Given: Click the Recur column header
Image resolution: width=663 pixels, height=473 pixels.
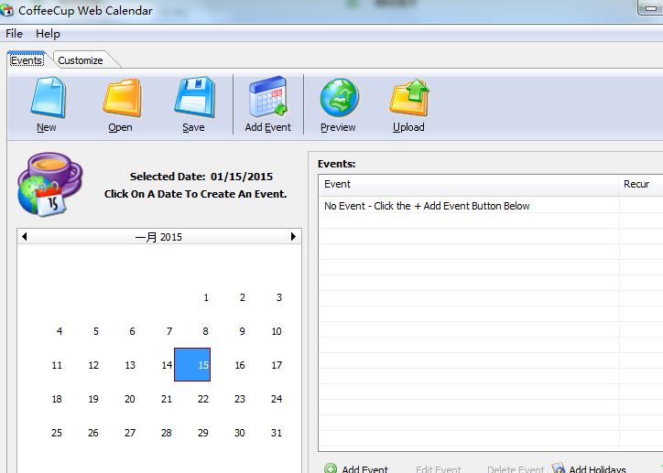Looking at the screenshot, I should [x=641, y=185].
